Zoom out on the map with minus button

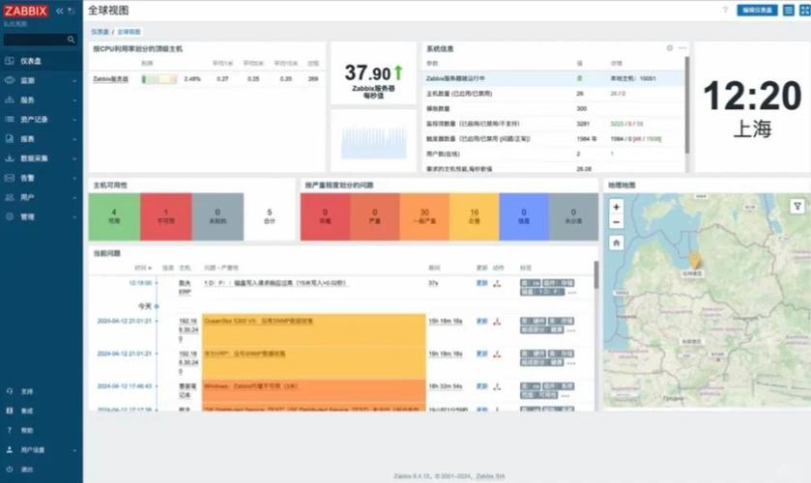coord(616,222)
